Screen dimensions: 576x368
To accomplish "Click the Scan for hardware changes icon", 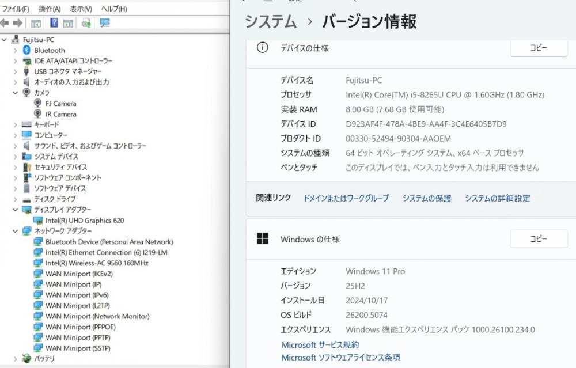I will 104,23.
